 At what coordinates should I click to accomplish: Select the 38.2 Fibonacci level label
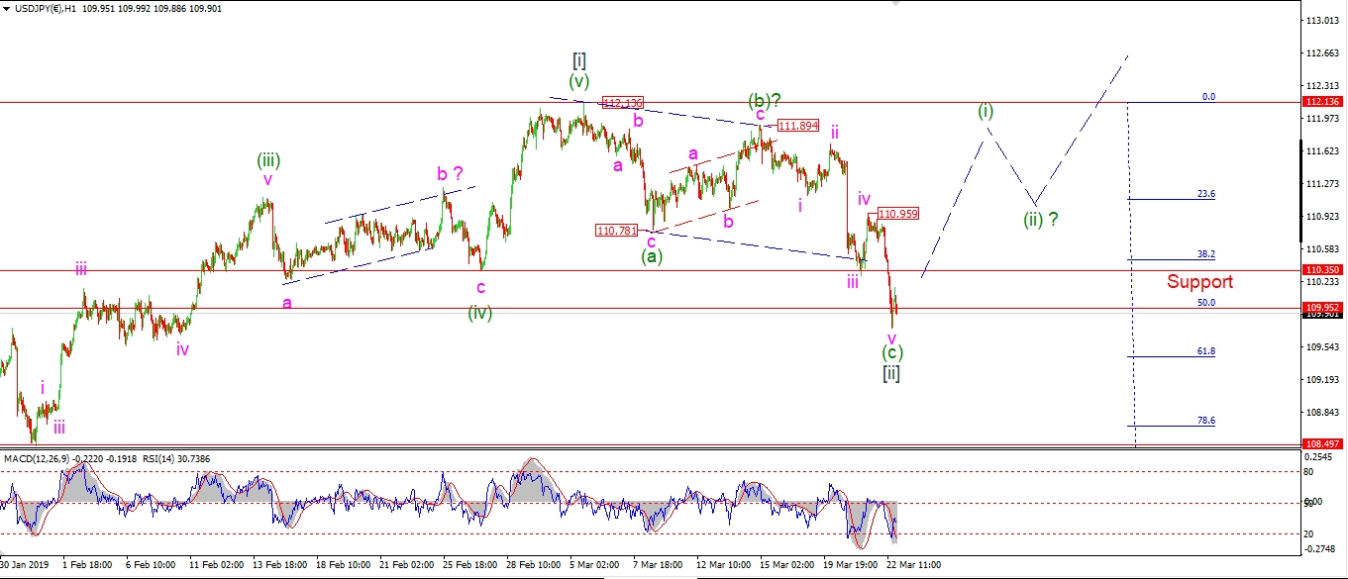pyautogui.click(x=1205, y=254)
